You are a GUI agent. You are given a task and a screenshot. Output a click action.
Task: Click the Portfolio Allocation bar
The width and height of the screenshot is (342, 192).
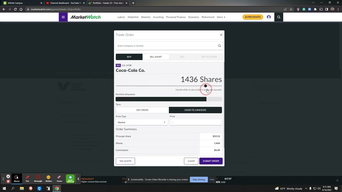pyautogui.click(x=169, y=99)
